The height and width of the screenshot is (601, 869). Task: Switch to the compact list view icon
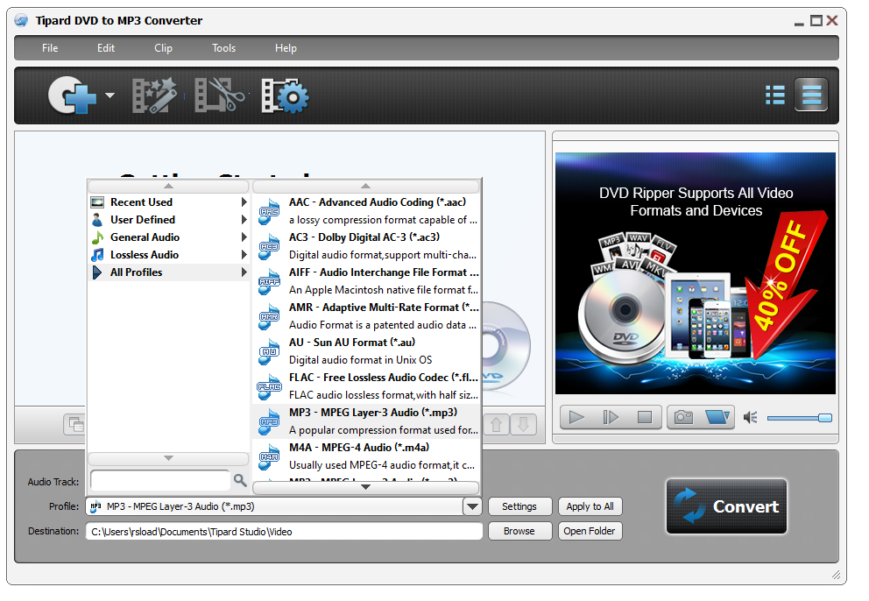(x=811, y=95)
